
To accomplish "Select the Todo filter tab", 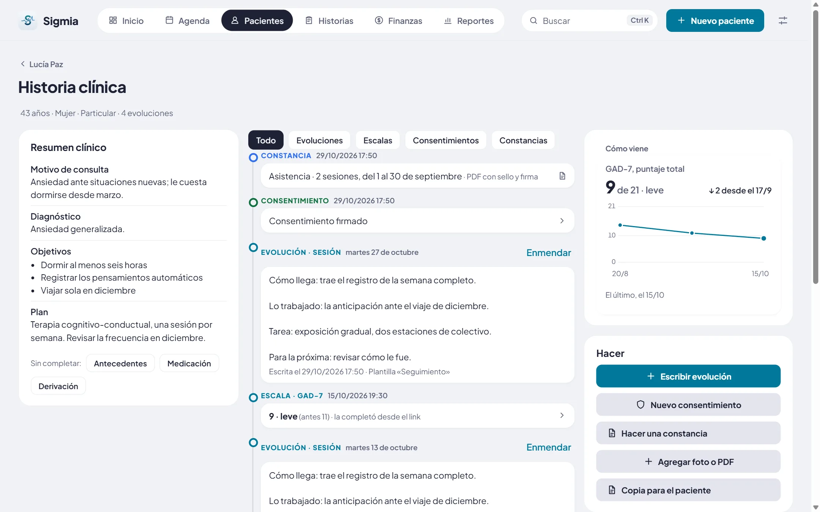I will [x=266, y=140].
